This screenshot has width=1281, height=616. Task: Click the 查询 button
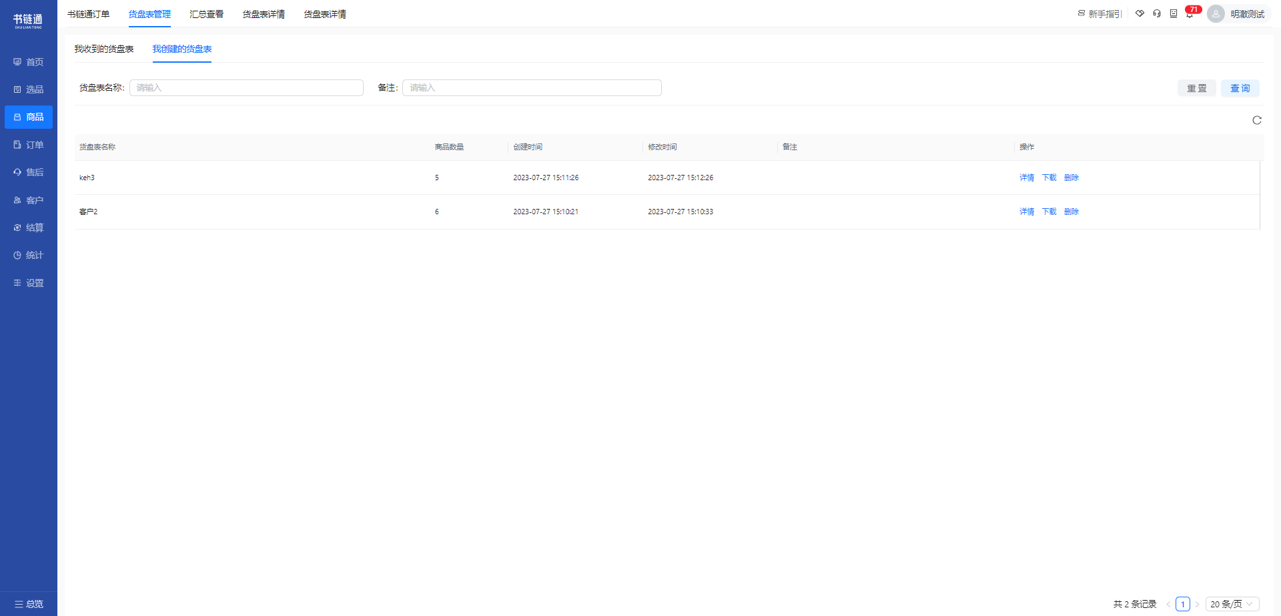click(1240, 88)
